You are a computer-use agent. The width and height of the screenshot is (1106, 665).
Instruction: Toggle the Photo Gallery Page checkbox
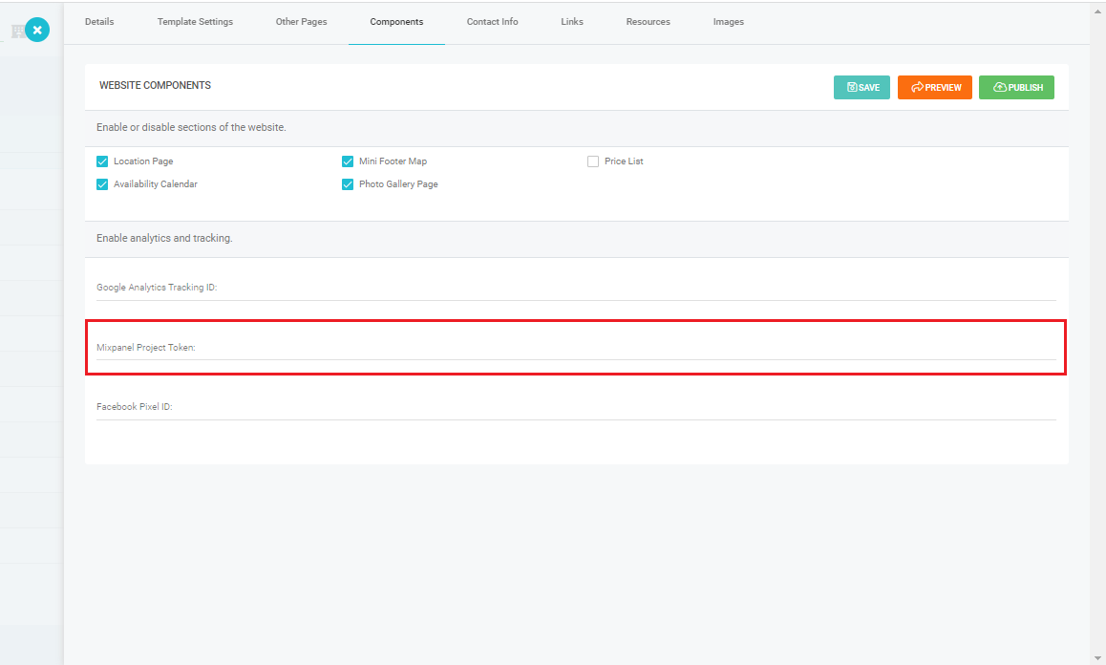(x=348, y=184)
